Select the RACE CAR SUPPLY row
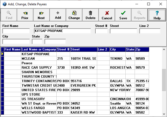Viewport: 167px width, 117px height. [38, 68]
